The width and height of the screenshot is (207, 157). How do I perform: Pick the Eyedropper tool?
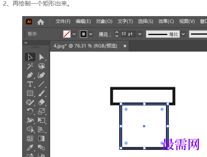(x=30, y=147)
